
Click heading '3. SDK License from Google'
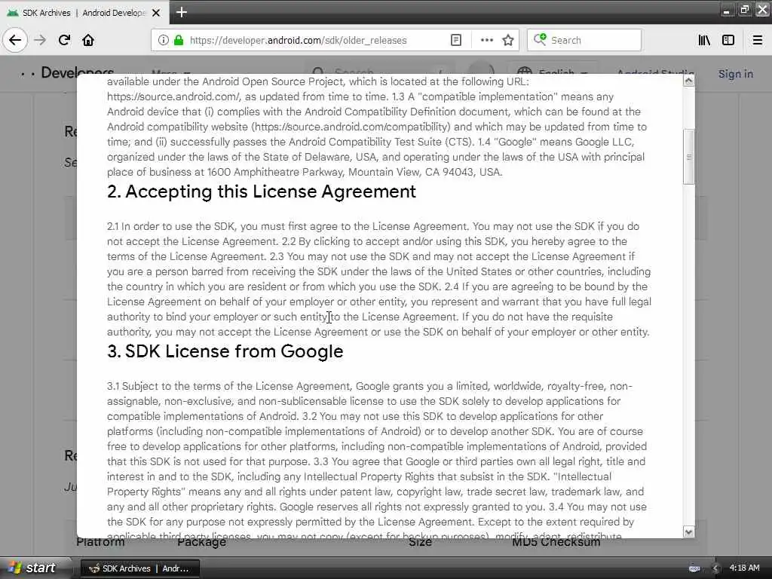[225, 351]
